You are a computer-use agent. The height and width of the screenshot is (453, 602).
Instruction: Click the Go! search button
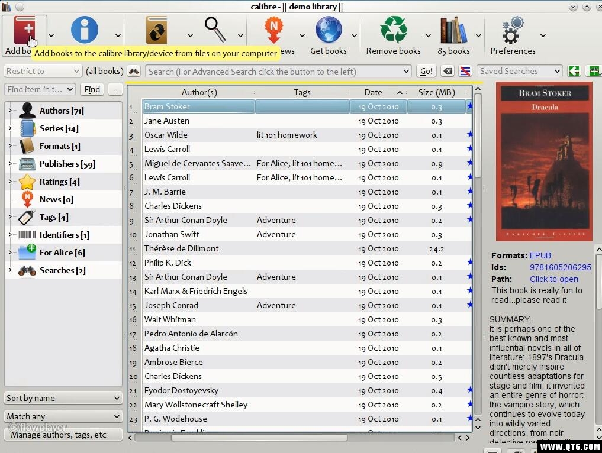(x=426, y=72)
